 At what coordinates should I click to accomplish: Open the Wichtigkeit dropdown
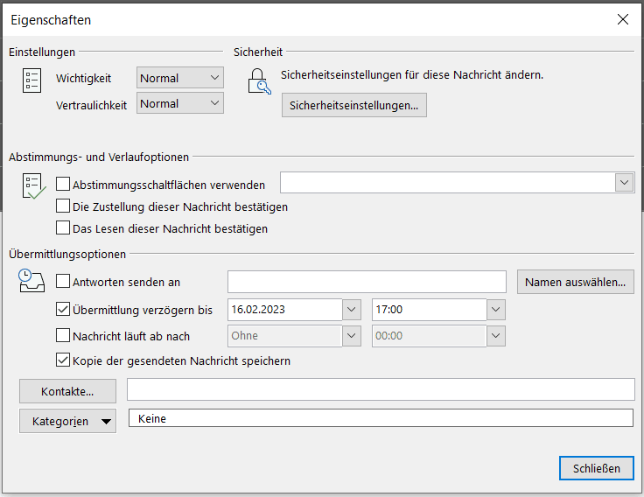point(180,78)
